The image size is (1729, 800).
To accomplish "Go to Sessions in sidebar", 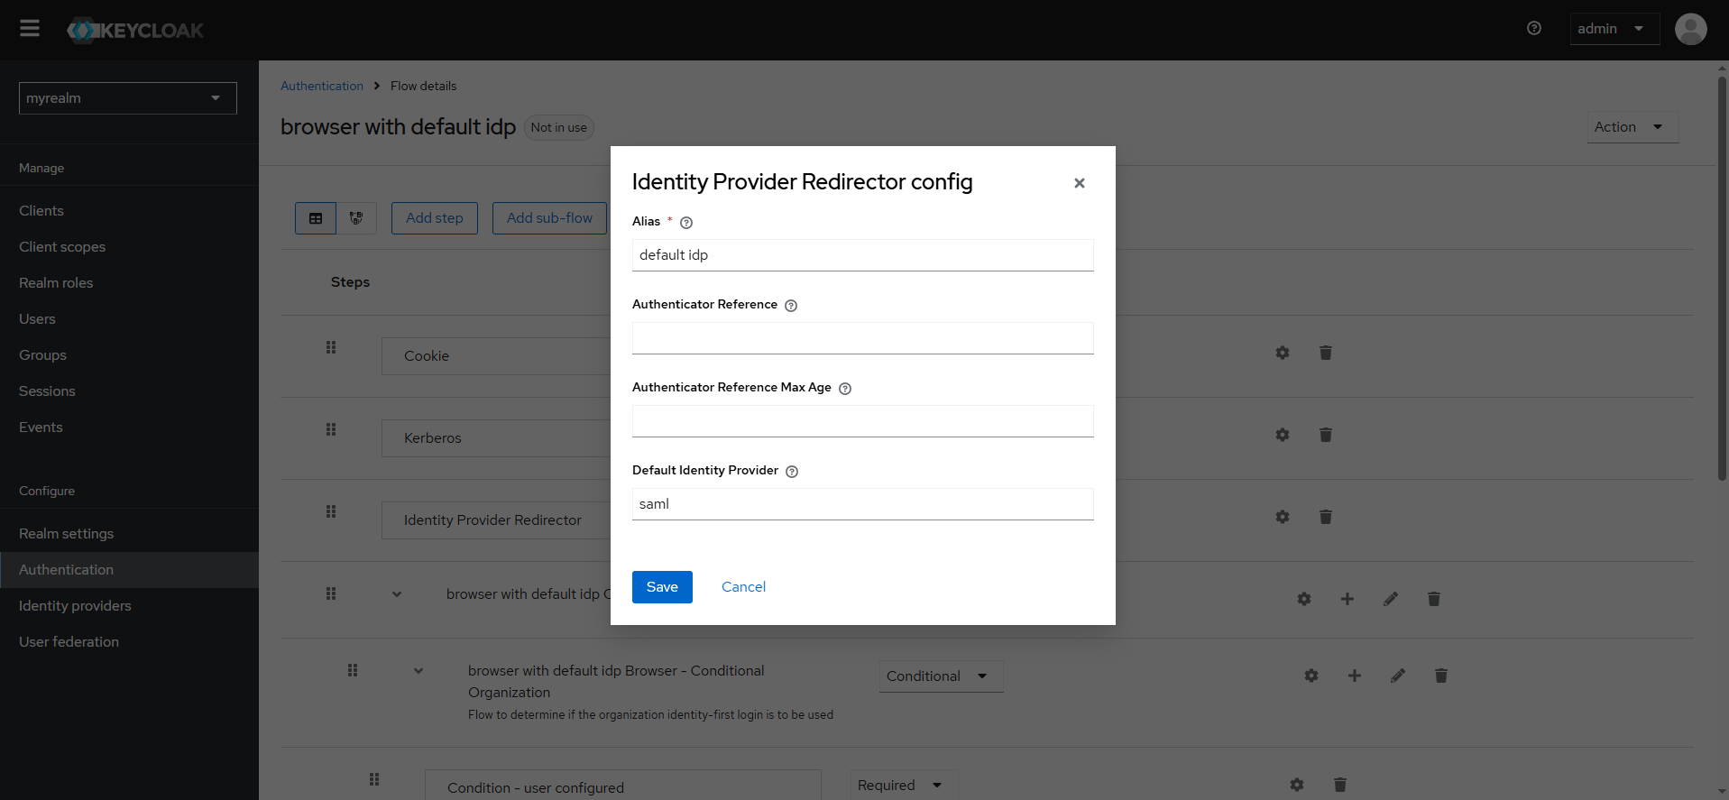I will tap(47, 391).
